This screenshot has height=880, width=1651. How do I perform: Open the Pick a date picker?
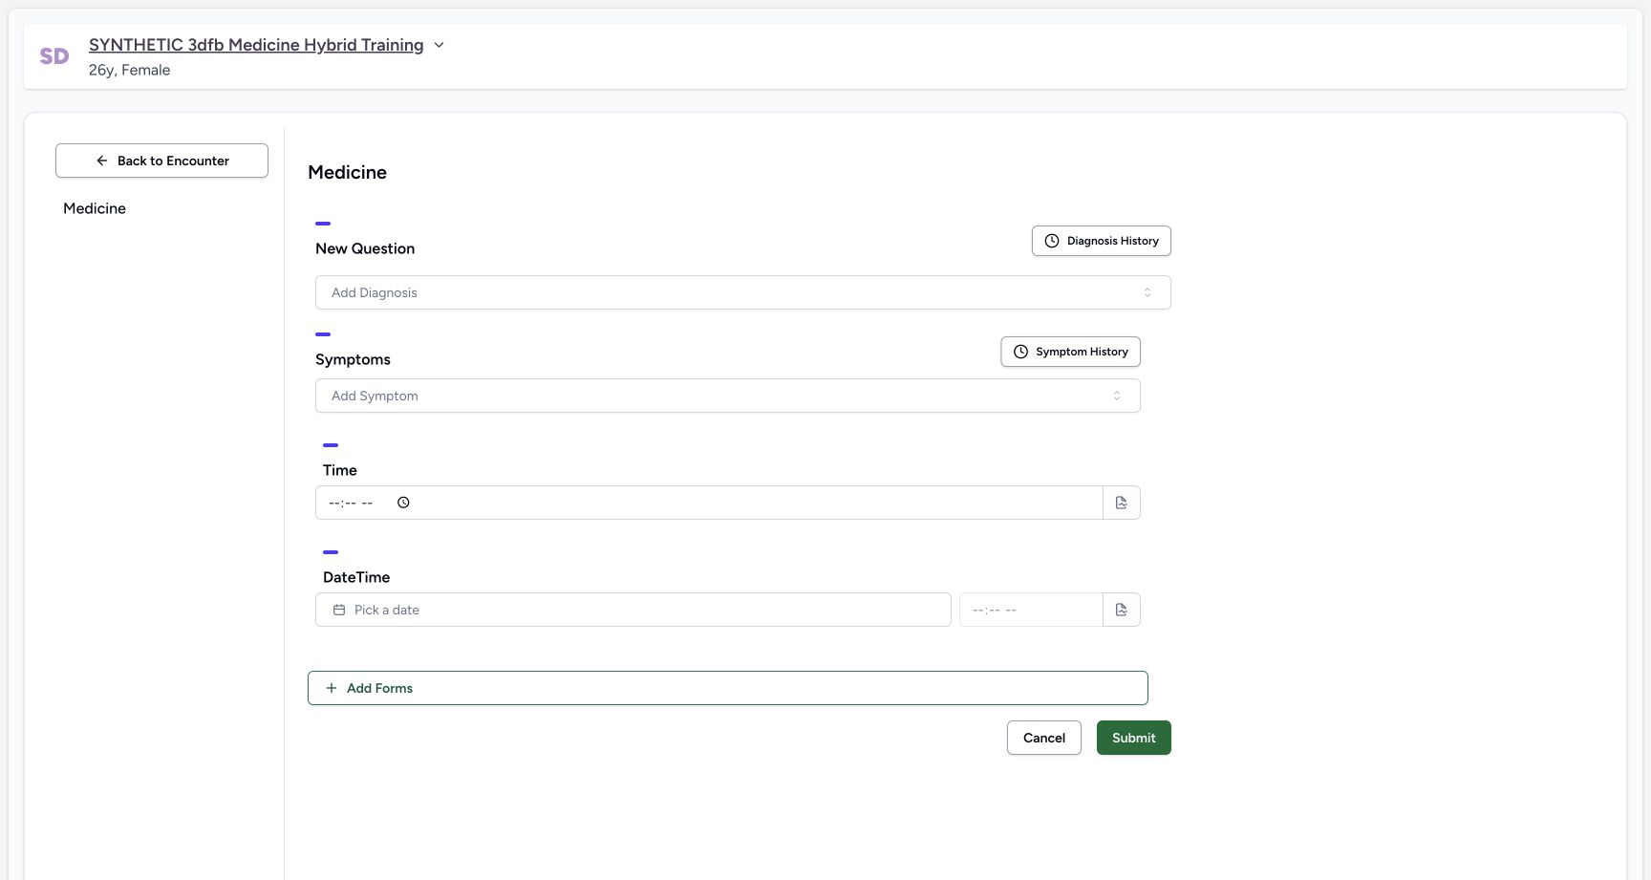[633, 610]
